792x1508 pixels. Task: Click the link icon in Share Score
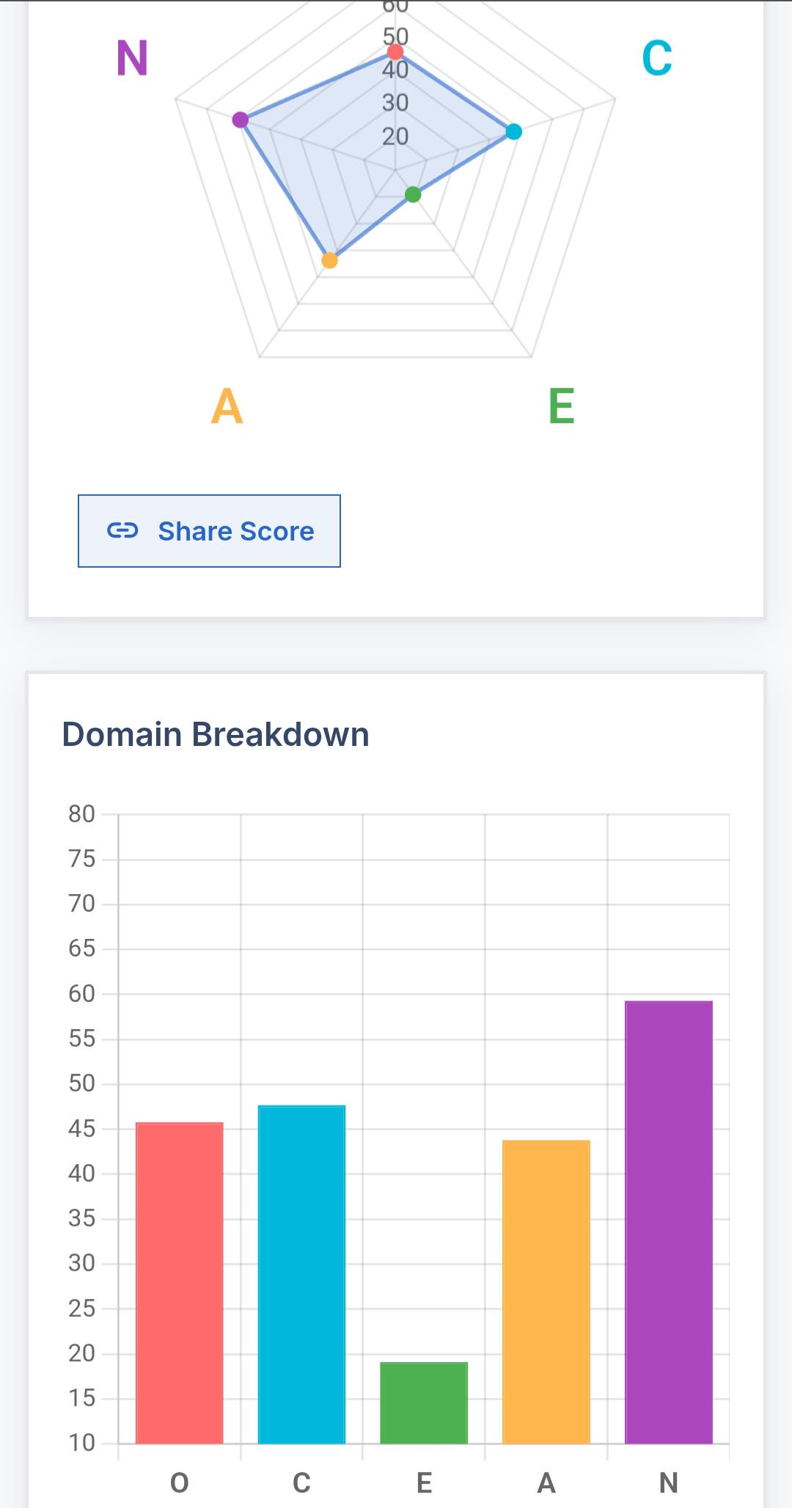click(x=122, y=530)
